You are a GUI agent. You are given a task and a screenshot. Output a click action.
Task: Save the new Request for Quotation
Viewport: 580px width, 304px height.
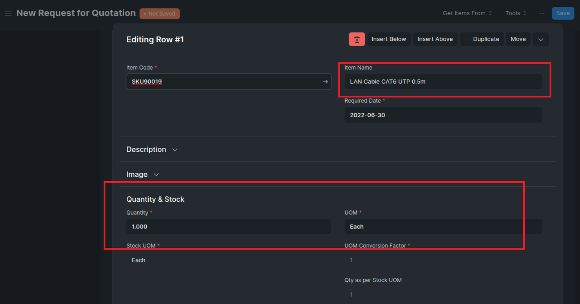tap(563, 13)
